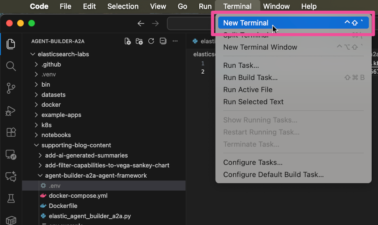Select Run Task... menu entry
The image size is (378, 225).
coord(293,65)
